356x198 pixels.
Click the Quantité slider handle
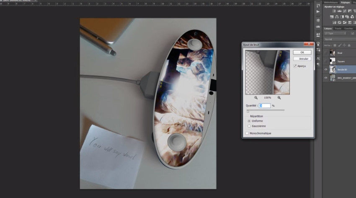click(x=248, y=112)
